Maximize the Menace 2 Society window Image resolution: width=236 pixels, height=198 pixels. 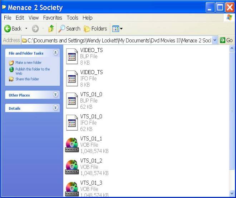pos(220,7)
